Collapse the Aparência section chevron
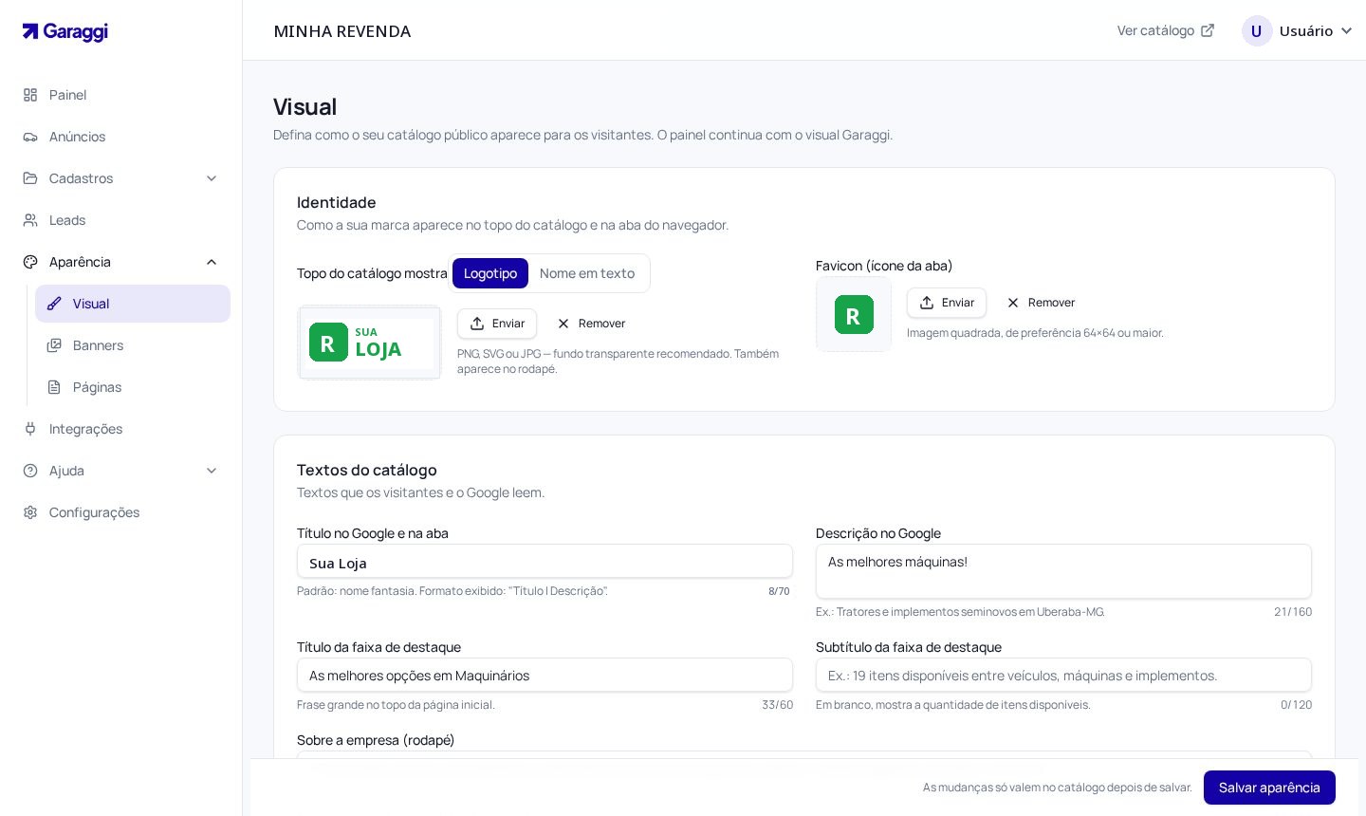 tap(212, 262)
